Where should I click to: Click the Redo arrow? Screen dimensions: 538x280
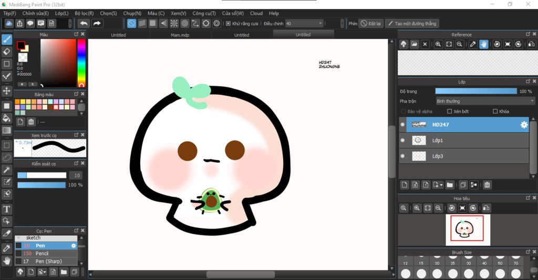pyautogui.click(x=97, y=23)
